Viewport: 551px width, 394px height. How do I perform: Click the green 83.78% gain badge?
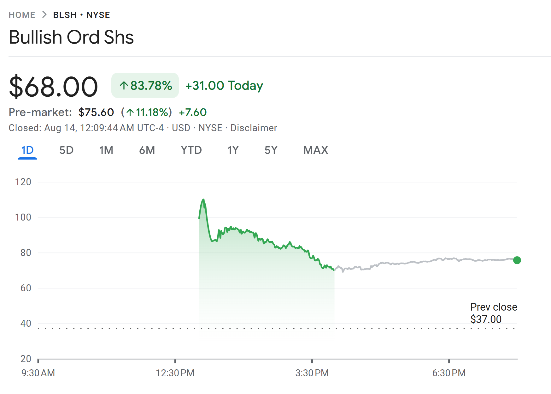click(x=145, y=85)
